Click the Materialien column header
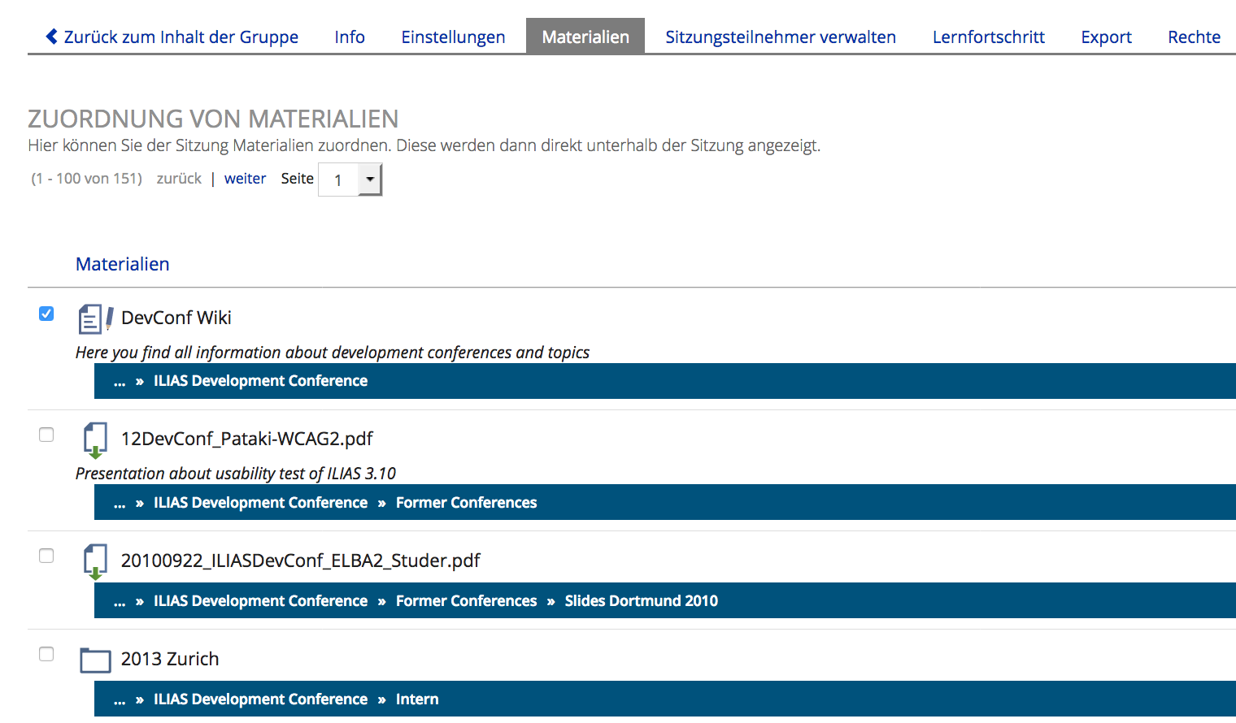This screenshot has width=1236, height=723. [x=122, y=264]
